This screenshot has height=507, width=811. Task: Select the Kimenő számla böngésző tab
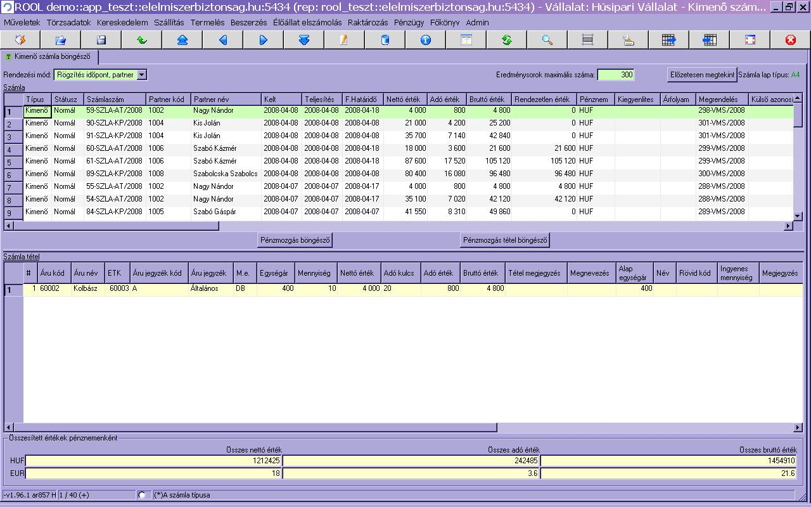49,56
